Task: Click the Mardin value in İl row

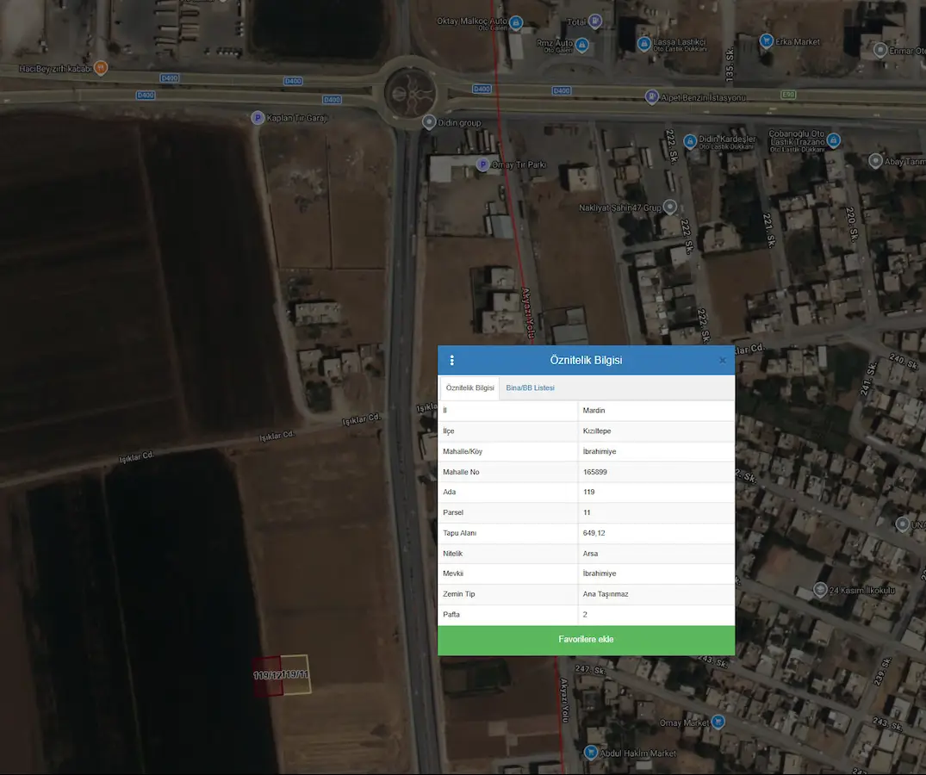Action: click(594, 410)
